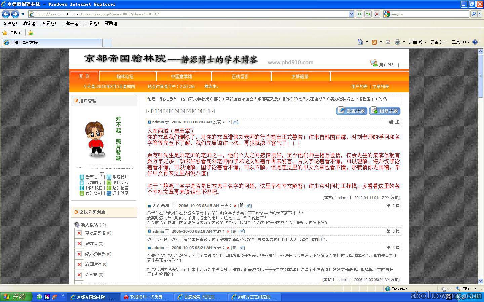
Task: Click the 发表主题 post topic button
Action: tap(352, 111)
